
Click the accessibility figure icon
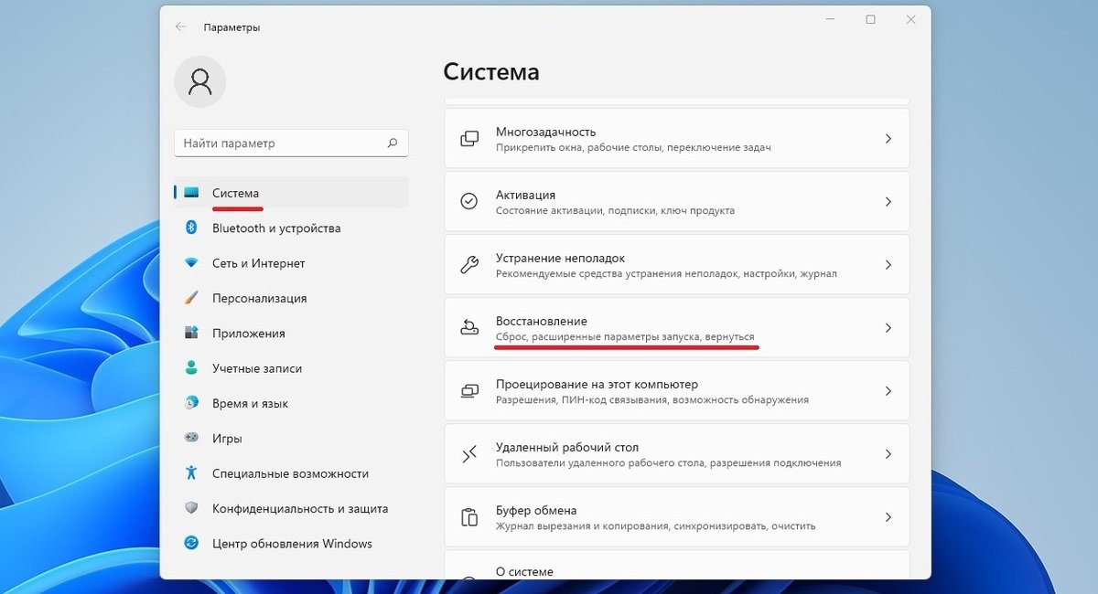click(191, 473)
